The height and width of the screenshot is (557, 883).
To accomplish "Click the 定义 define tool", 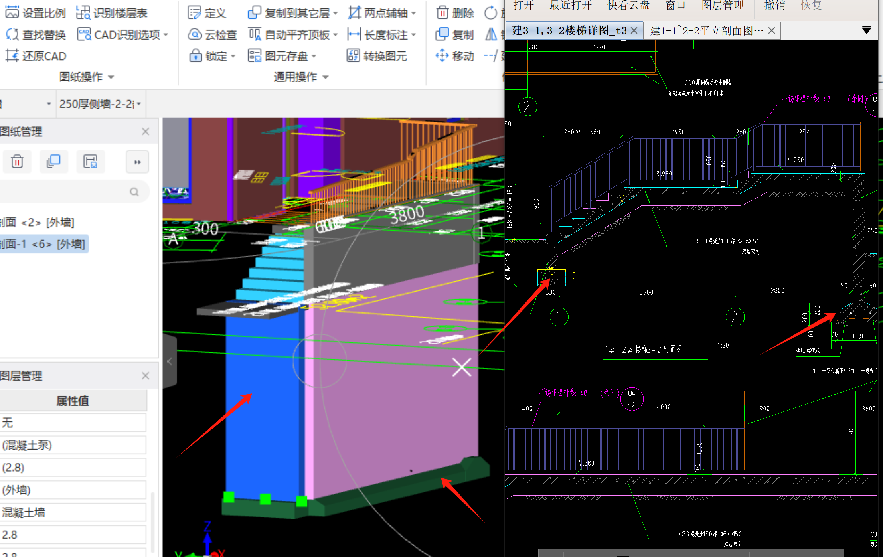I will pos(207,13).
